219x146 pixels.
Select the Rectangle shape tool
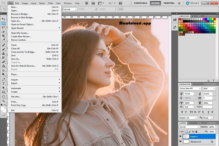4,92
